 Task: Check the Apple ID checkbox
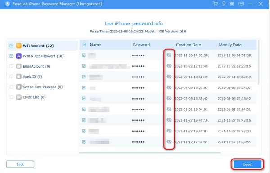point(11,77)
